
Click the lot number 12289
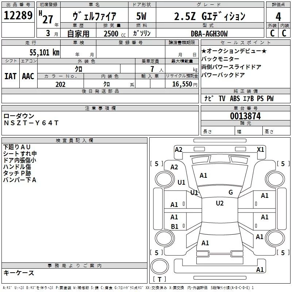tap(18, 16)
